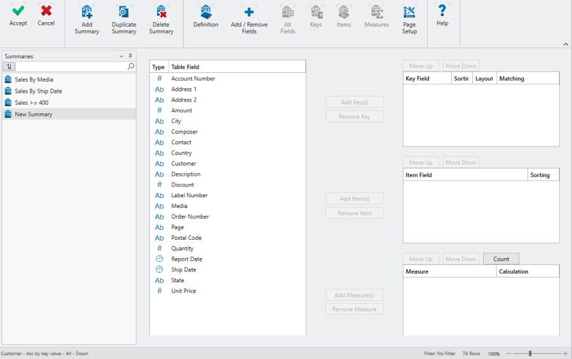Image resolution: width=572 pixels, height=359 pixels.
Task: Open the Definition view
Action: tap(205, 12)
